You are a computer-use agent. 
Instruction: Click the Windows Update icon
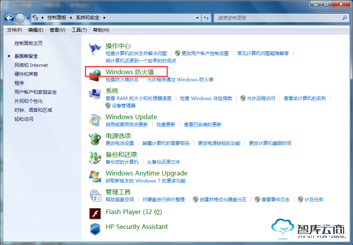tap(95, 120)
